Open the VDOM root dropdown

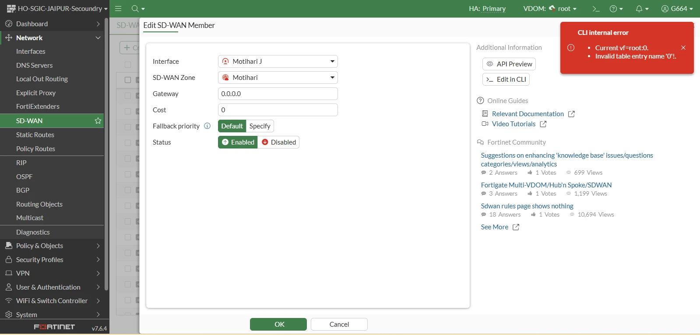(563, 9)
